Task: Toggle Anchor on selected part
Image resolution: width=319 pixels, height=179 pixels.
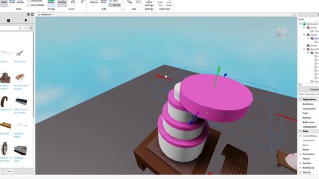Action: (115, 5)
